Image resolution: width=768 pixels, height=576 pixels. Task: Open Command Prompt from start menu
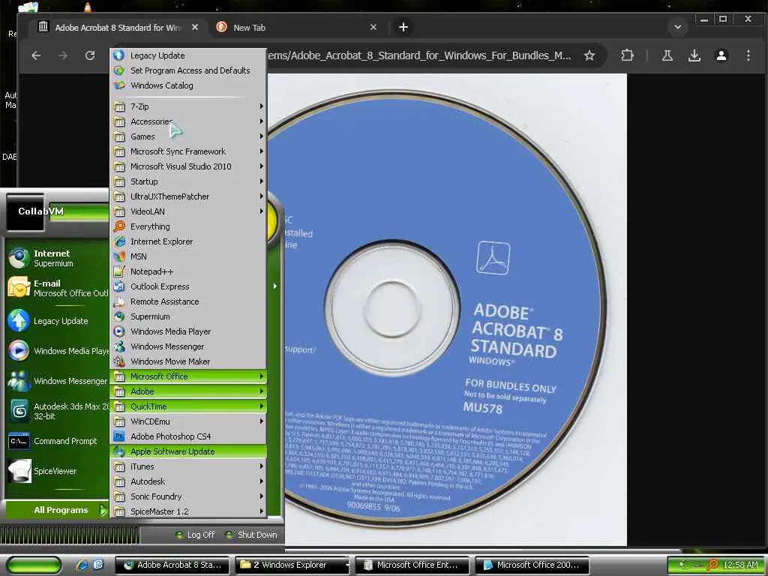point(57,441)
